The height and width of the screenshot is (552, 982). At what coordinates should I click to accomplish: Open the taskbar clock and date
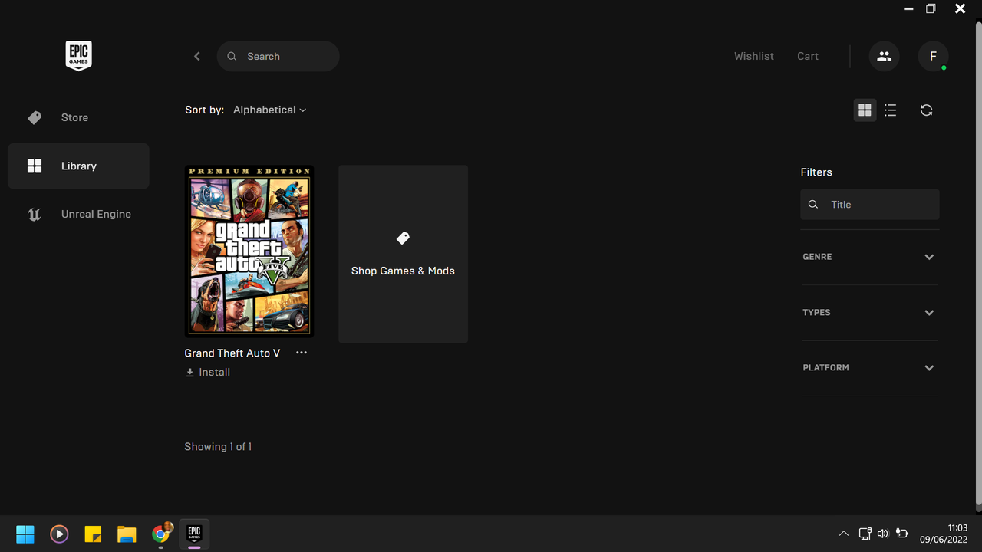tap(944, 534)
